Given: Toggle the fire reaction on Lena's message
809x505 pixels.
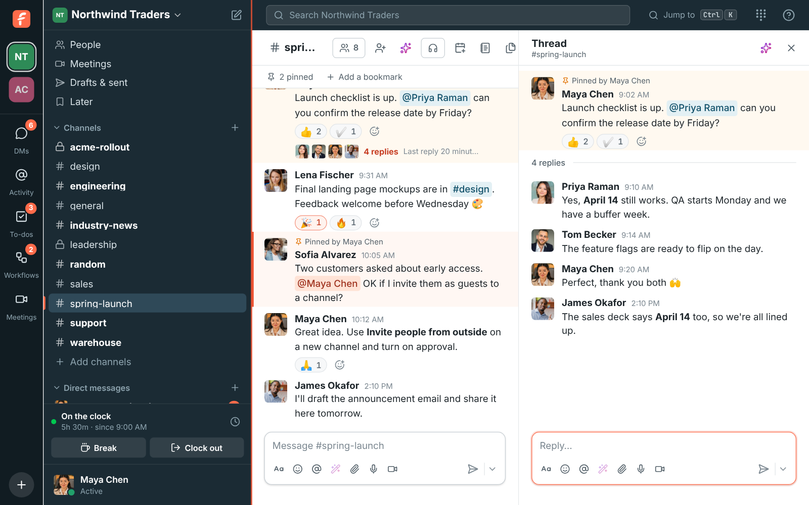Looking at the screenshot, I should (x=346, y=223).
